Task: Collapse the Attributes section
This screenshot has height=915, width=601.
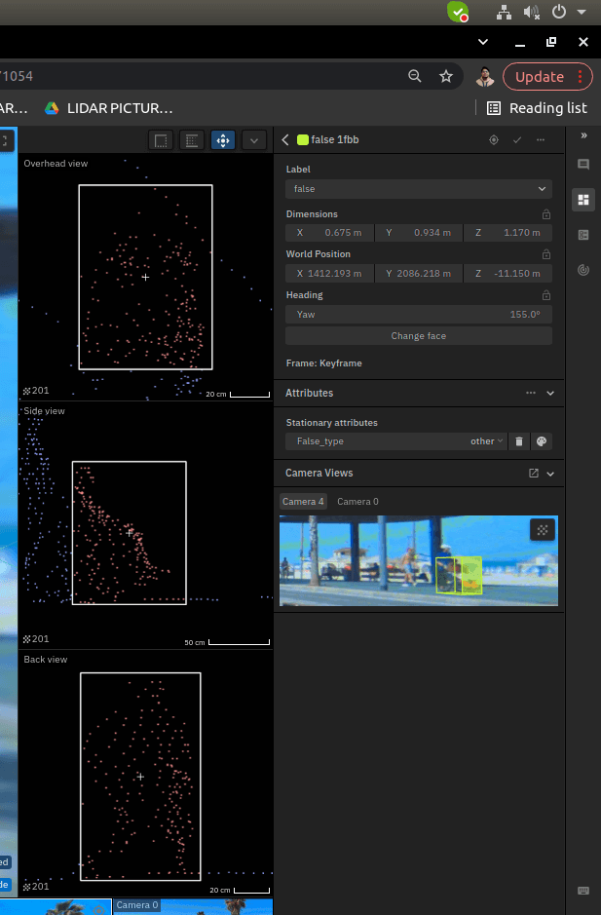Action: 550,394
